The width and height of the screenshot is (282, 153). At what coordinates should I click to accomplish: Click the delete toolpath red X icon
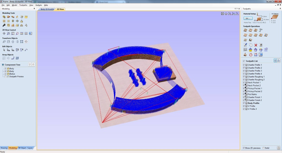point(256,45)
